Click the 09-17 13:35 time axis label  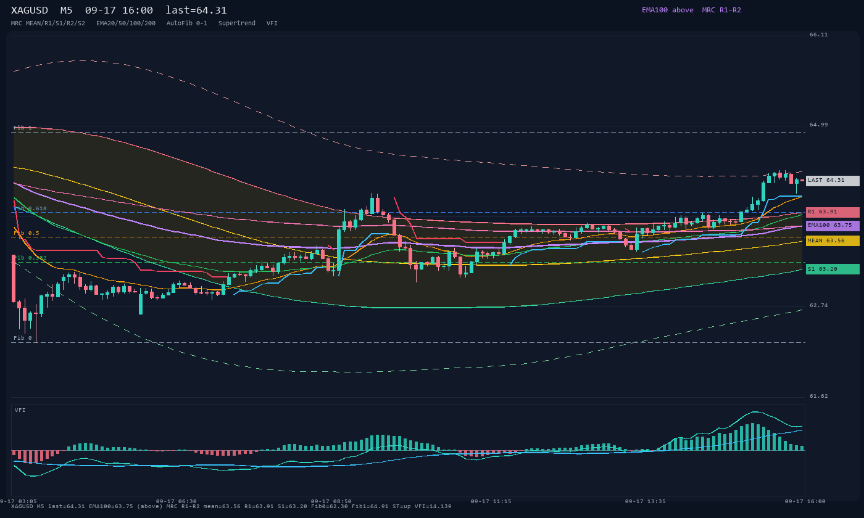click(x=646, y=501)
